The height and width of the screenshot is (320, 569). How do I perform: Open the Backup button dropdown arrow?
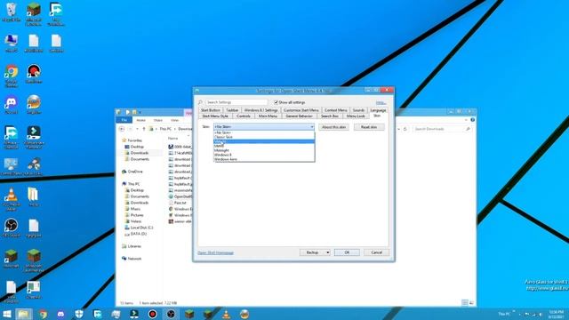pyautogui.click(x=328, y=252)
